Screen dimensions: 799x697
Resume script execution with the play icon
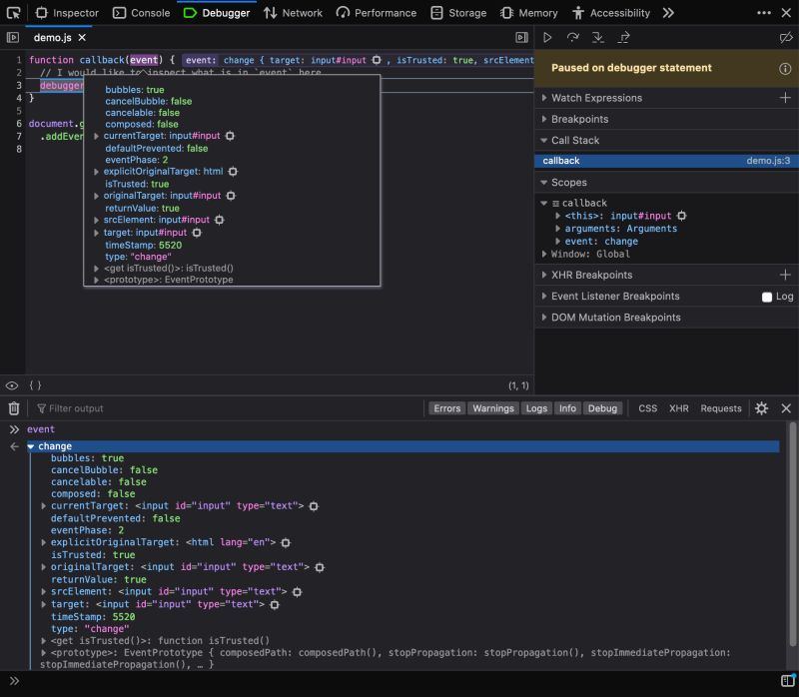click(x=547, y=37)
